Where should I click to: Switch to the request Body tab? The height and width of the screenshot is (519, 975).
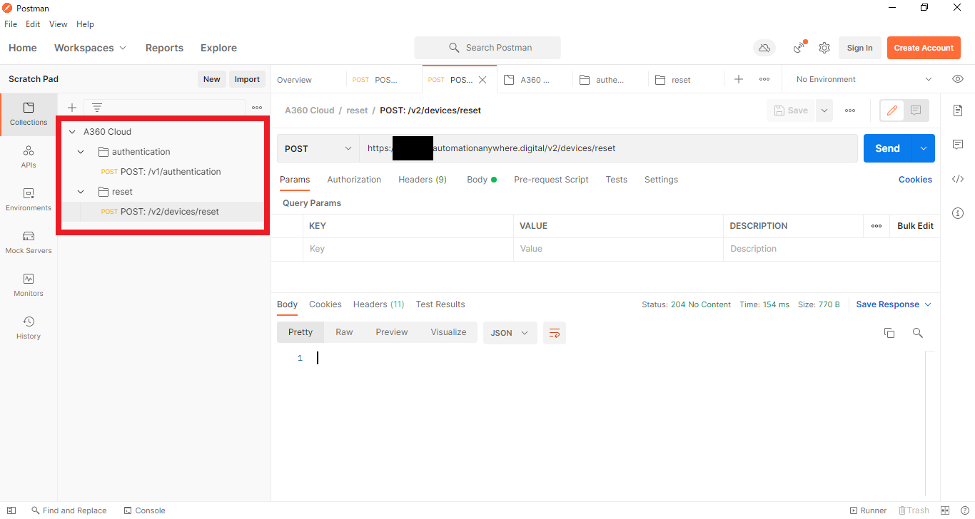point(481,180)
